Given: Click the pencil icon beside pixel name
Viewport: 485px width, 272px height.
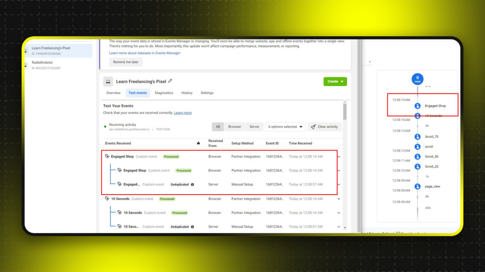Looking at the screenshot, I should [x=170, y=81].
